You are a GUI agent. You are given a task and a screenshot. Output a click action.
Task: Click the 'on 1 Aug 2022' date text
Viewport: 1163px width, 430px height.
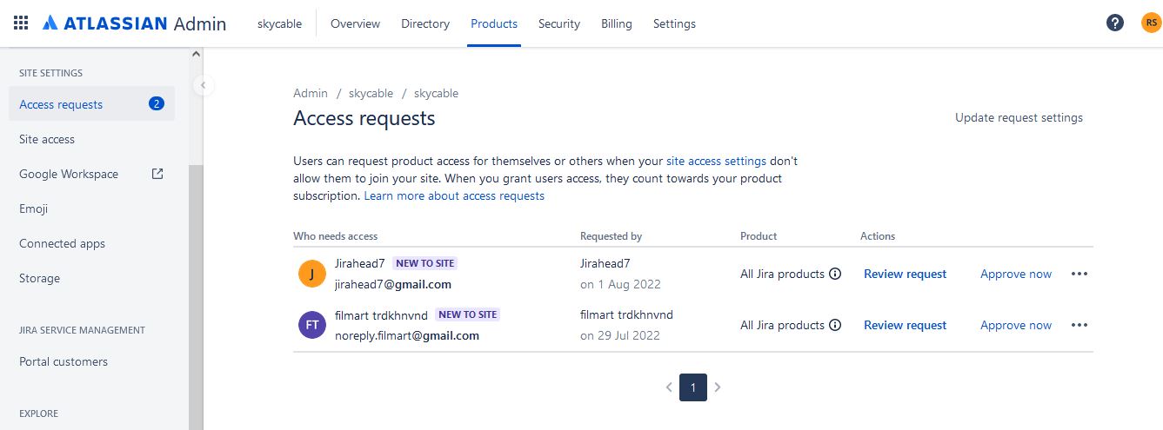click(x=620, y=284)
